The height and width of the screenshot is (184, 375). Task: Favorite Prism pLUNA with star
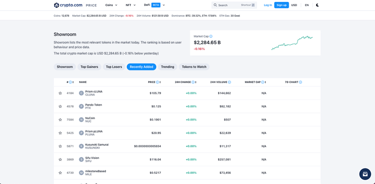click(x=60, y=133)
